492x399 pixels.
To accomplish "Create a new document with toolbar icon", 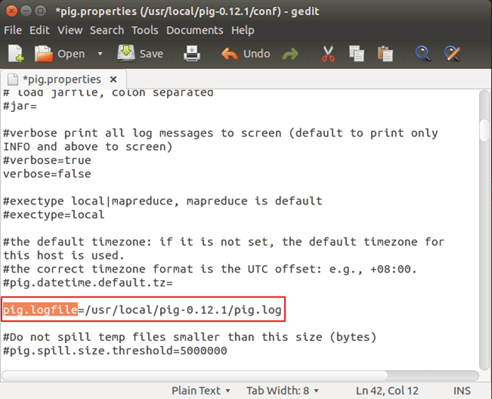I will point(16,54).
